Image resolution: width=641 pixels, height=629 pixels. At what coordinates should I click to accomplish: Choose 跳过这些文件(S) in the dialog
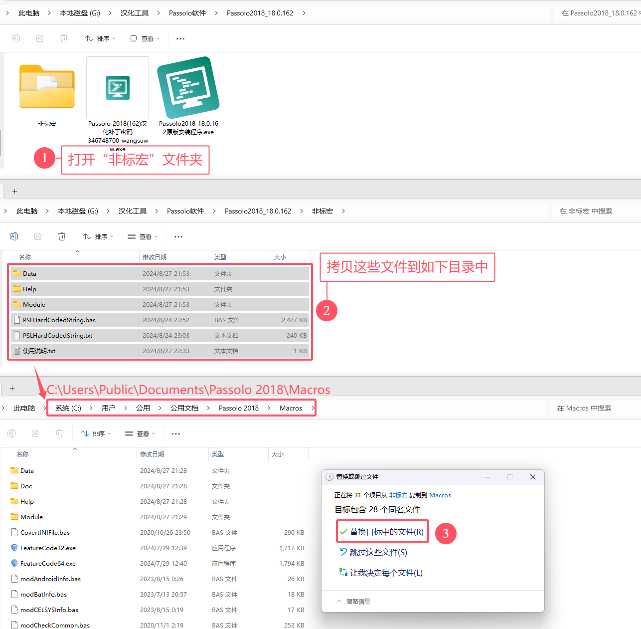pos(374,552)
